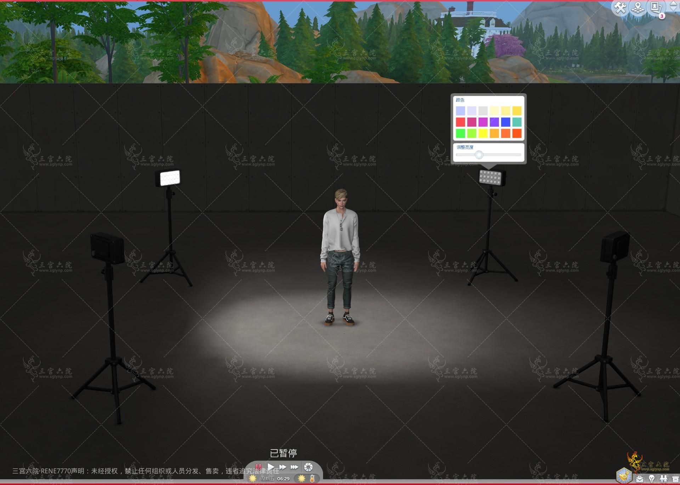This screenshot has height=485, width=680.
Task: Open the hexagonal Sim portrait icon
Action: [624, 475]
